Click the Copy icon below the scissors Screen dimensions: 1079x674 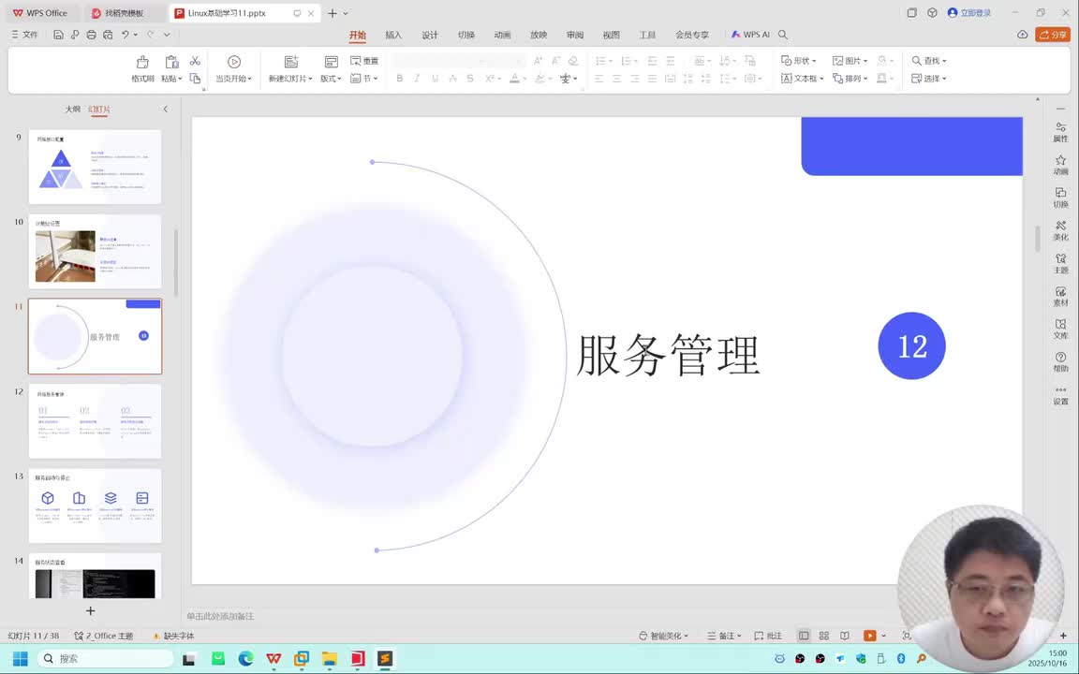(196, 79)
